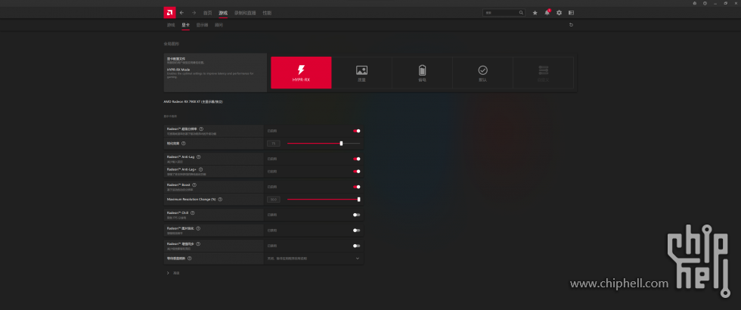
Task: Select the 省电 battery profile tile
Action: point(422,73)
